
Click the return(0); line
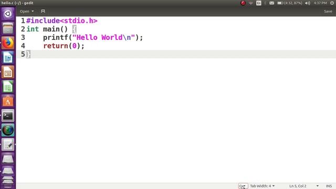64,46
